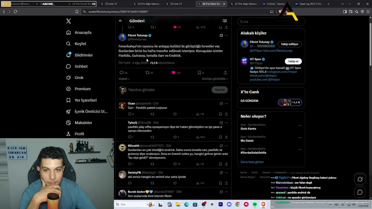
Task: Click Grok icon on Mücahit's reply
Action: pos(221,146)
